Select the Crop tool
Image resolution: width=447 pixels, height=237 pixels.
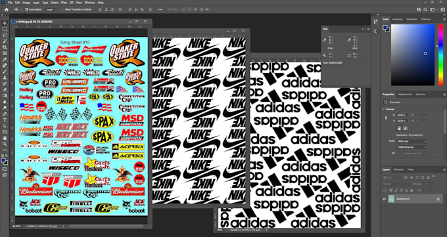(5, 47)
